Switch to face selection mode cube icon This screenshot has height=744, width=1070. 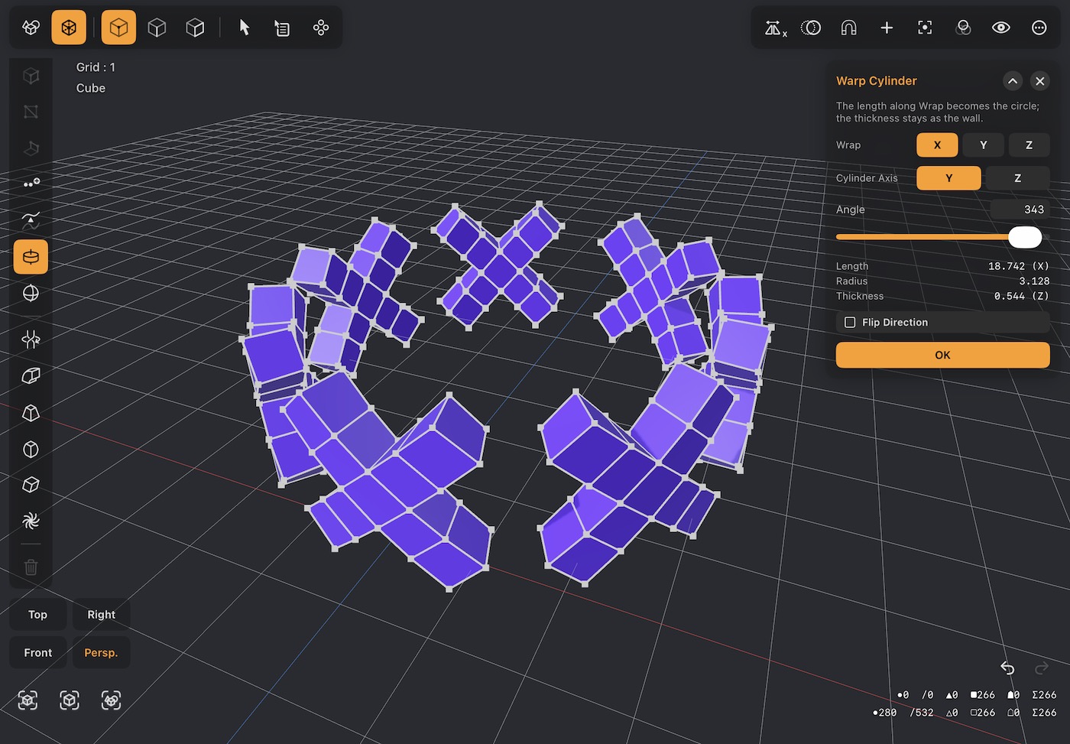[195, 28]
